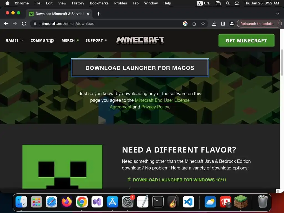The height and width of the screenshot is (213, 284).
Task: Click the forward navigation arrow
Action: pos(15,24)
